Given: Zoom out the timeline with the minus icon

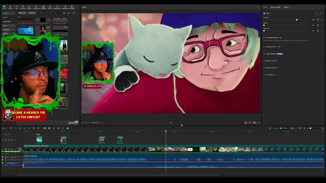Looking at the screenshot, I should tap(304, 128).
